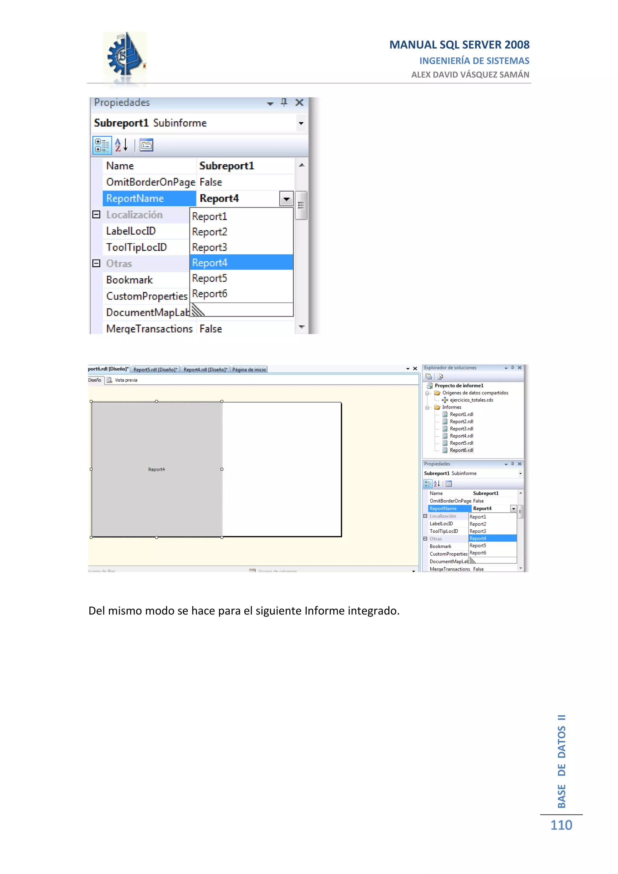Click Report5.rdl file icon in solution explorer
Screen dimensions: 618x874
(x=445, y=443)
